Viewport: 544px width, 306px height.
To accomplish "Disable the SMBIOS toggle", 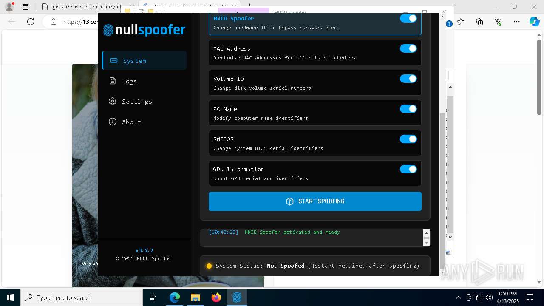I will click(408, 139).
